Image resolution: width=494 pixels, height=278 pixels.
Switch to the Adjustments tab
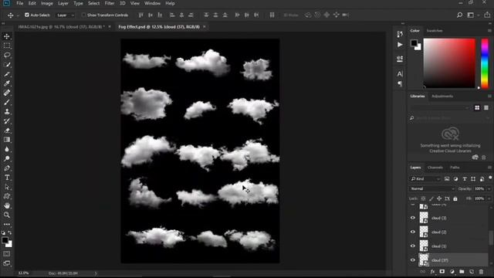point(442,96)
